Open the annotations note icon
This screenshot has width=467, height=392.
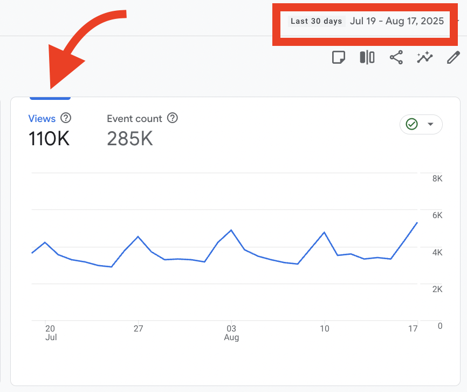click(338, 57)
